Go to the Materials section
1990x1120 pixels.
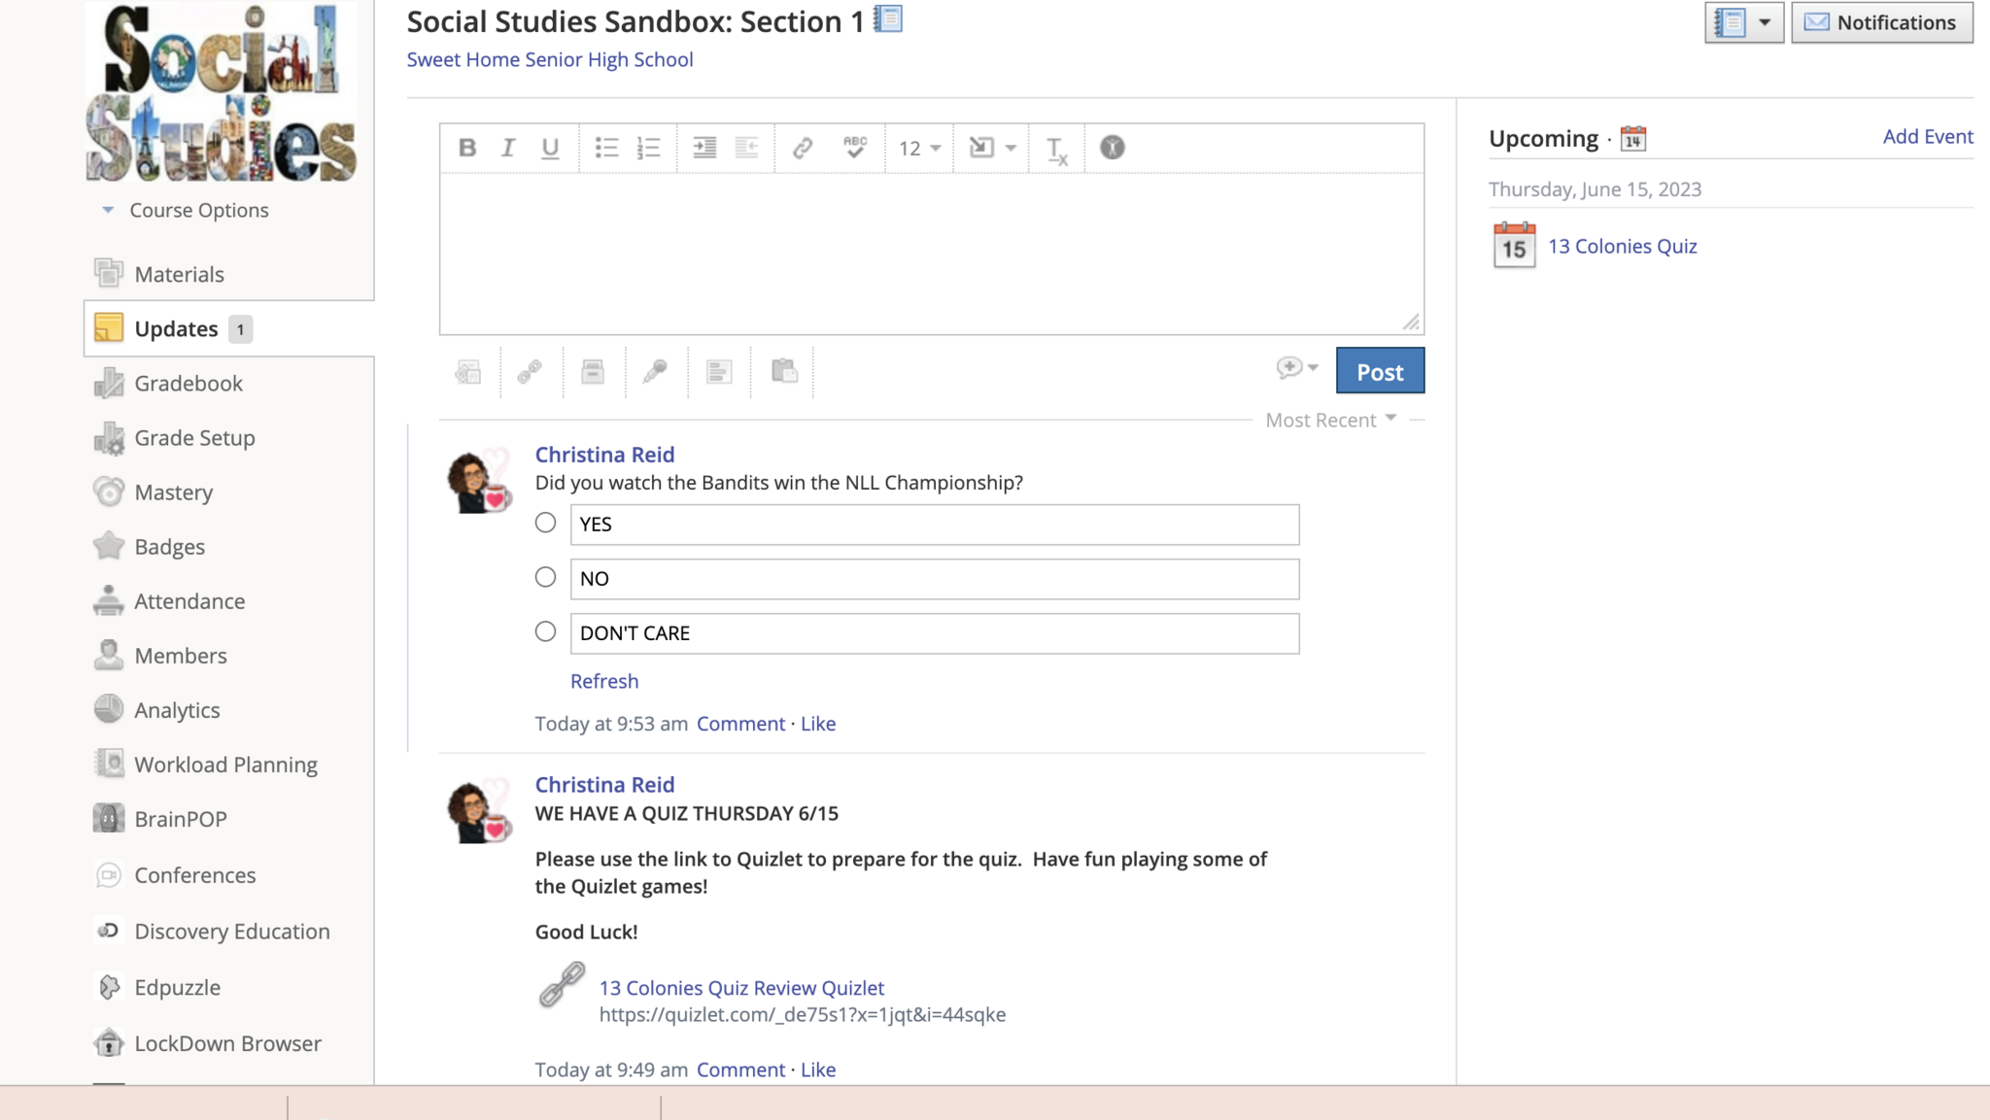click(x=179, y=274)
